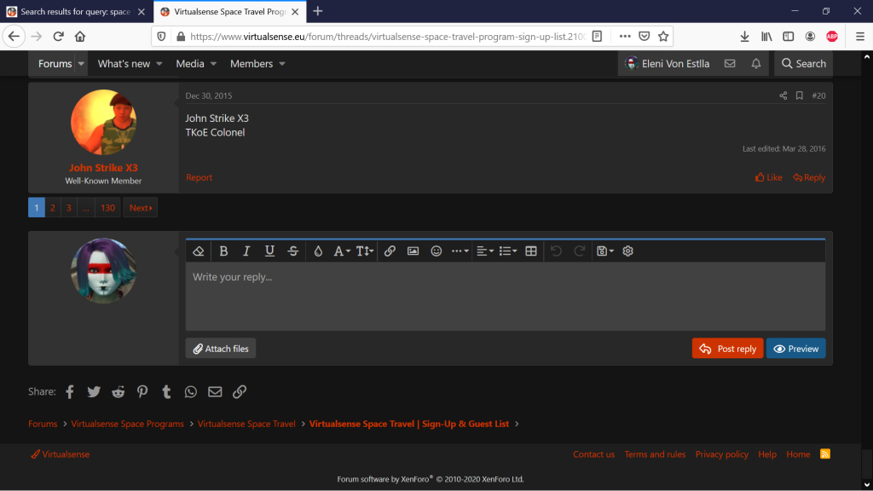The image size is (873, 491).
Task: Share post #20 with share icon
Action: pos(783,95)
